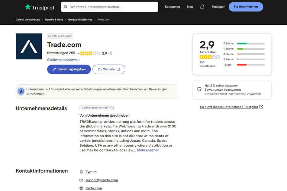Open the Trustpilot logo homepage link
The height and width of the screenshot is (191, 287).
click(x=39, y=7)
